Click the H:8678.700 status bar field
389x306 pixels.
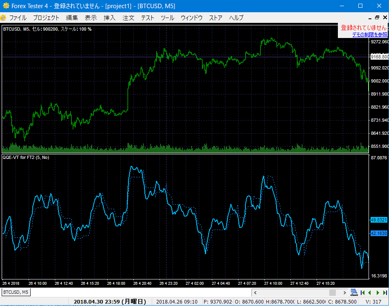coord(280,302)
